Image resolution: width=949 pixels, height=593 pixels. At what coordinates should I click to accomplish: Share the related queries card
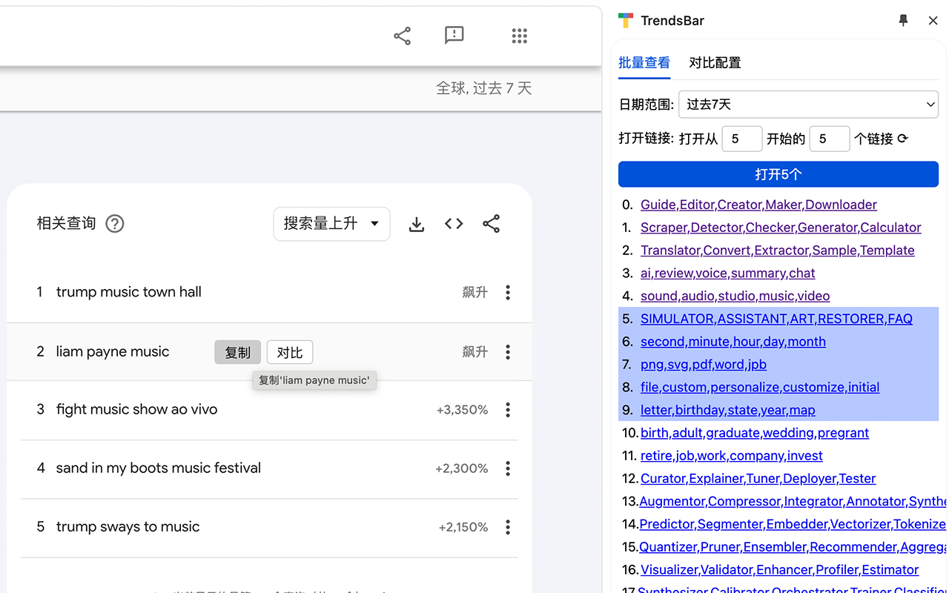pyautogui.click(x=491, y=224)
